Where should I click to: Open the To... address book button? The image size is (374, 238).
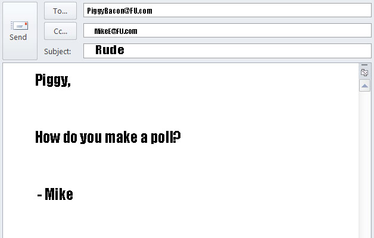(x=60, y=11)
